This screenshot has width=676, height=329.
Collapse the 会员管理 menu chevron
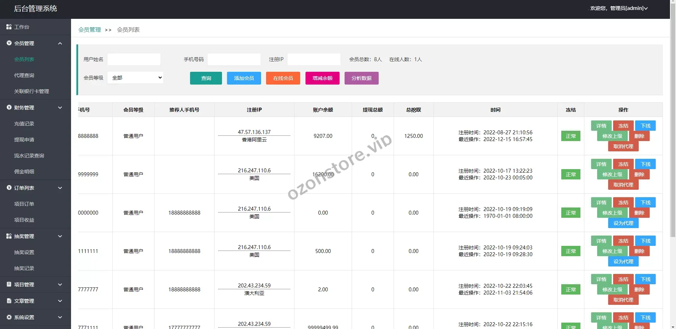(60, 43)
